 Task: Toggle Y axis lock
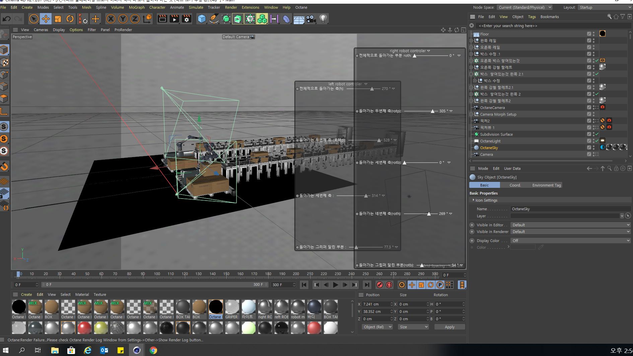[123, 19]
